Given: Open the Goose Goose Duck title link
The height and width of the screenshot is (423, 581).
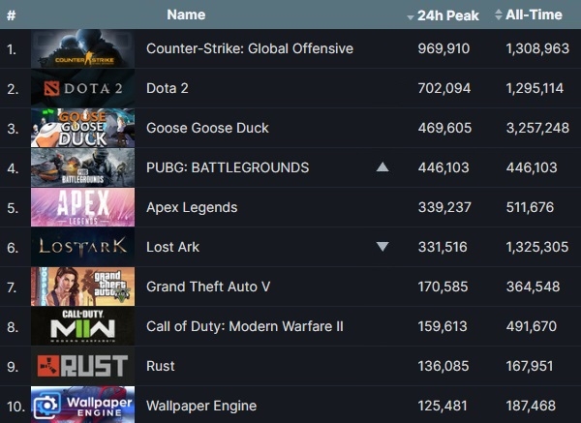Looking at the screenshot, I should coord(207,128).
